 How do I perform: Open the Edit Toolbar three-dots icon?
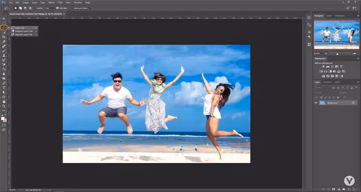[x=4, y=111]
